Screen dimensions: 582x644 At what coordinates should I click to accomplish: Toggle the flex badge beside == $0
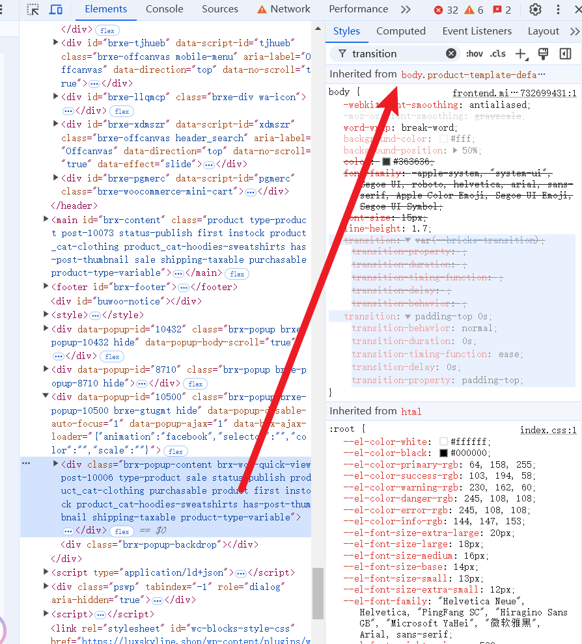[x=122, y=531]
